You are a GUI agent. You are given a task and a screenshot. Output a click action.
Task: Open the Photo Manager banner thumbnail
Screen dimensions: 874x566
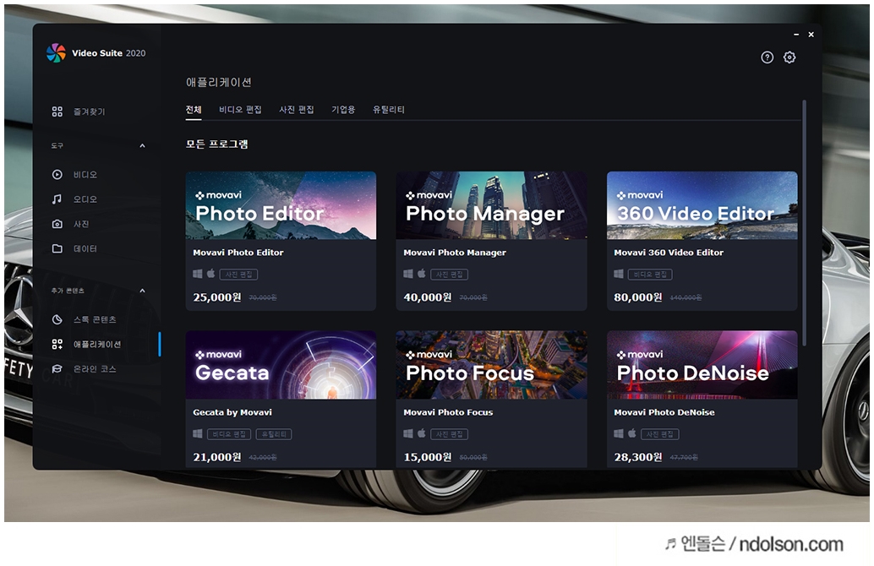[491, 205]
